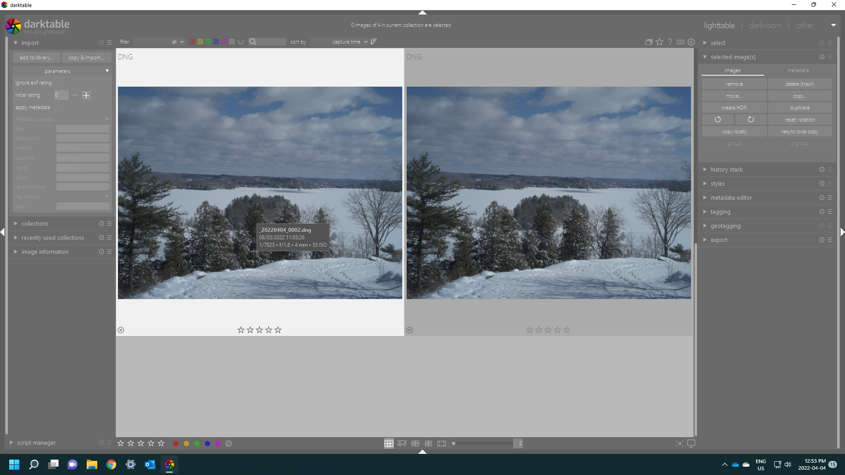The image size is (845, 475).
Task: Reject the first DNG image
Action: 121,330
